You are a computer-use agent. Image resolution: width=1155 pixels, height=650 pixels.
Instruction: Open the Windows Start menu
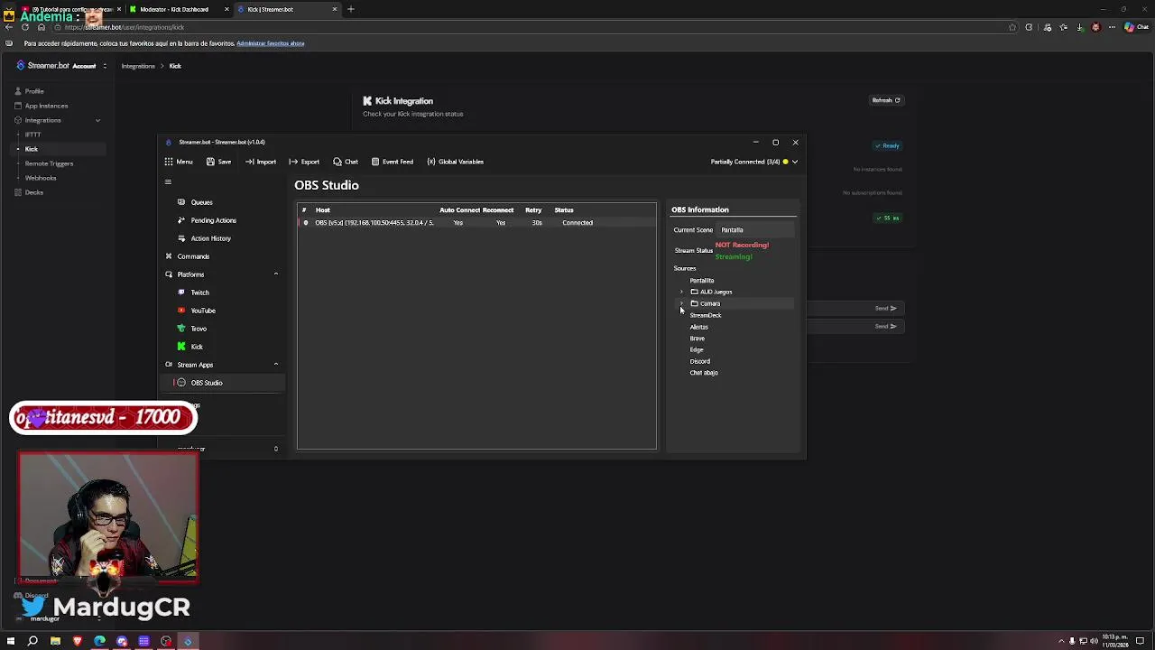[x=11, y=641]
